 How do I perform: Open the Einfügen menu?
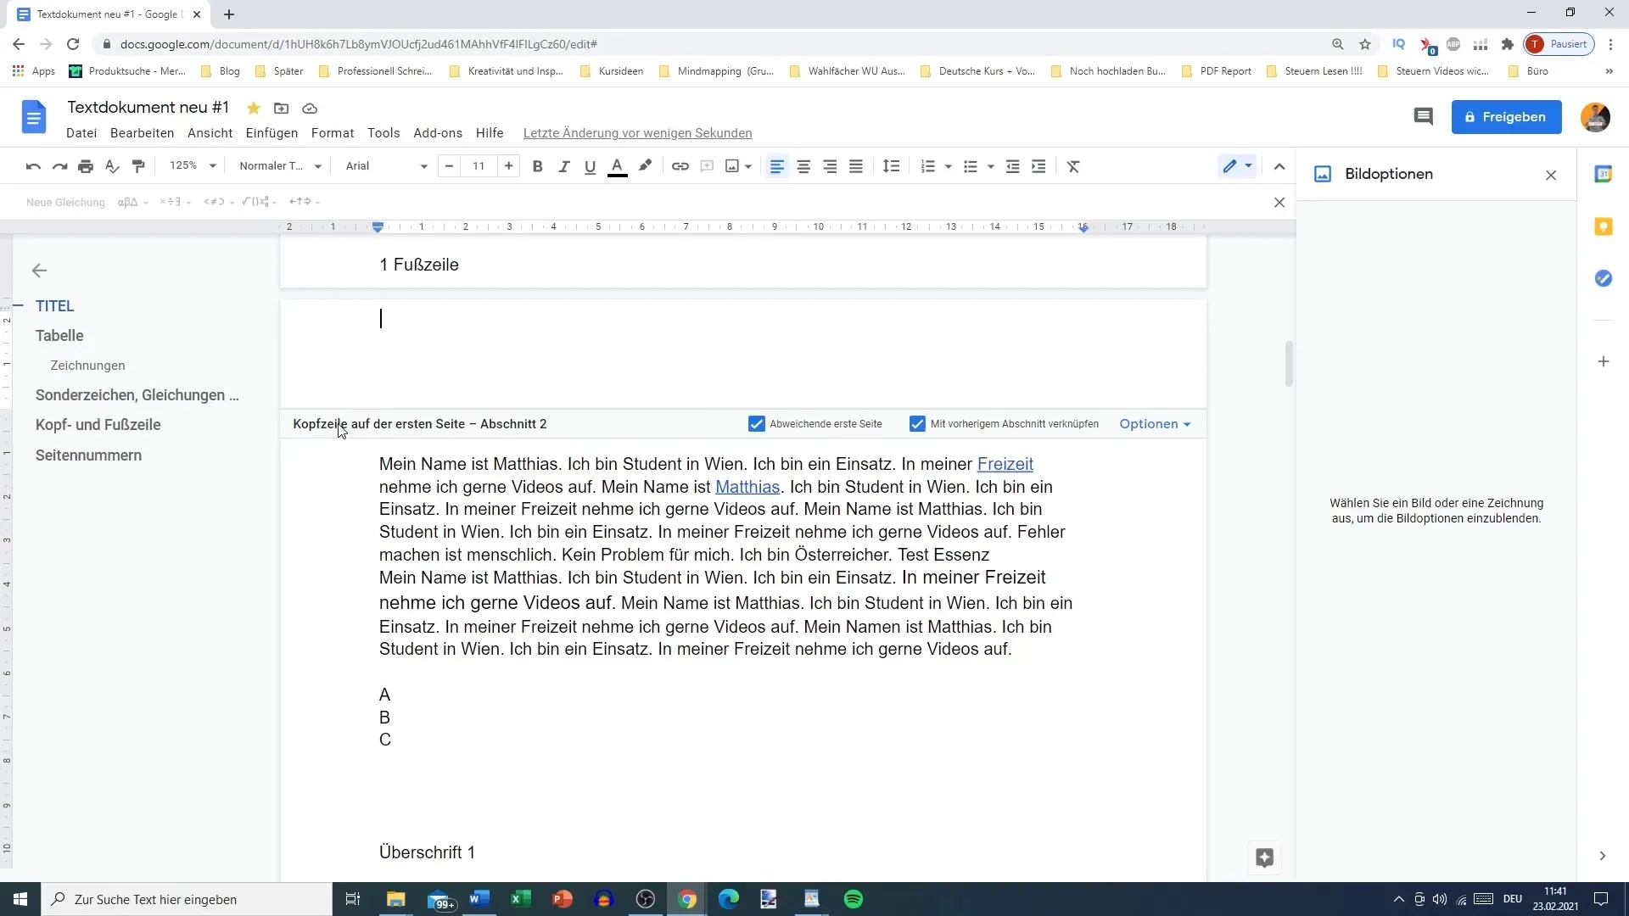click(x=271, y=133)
